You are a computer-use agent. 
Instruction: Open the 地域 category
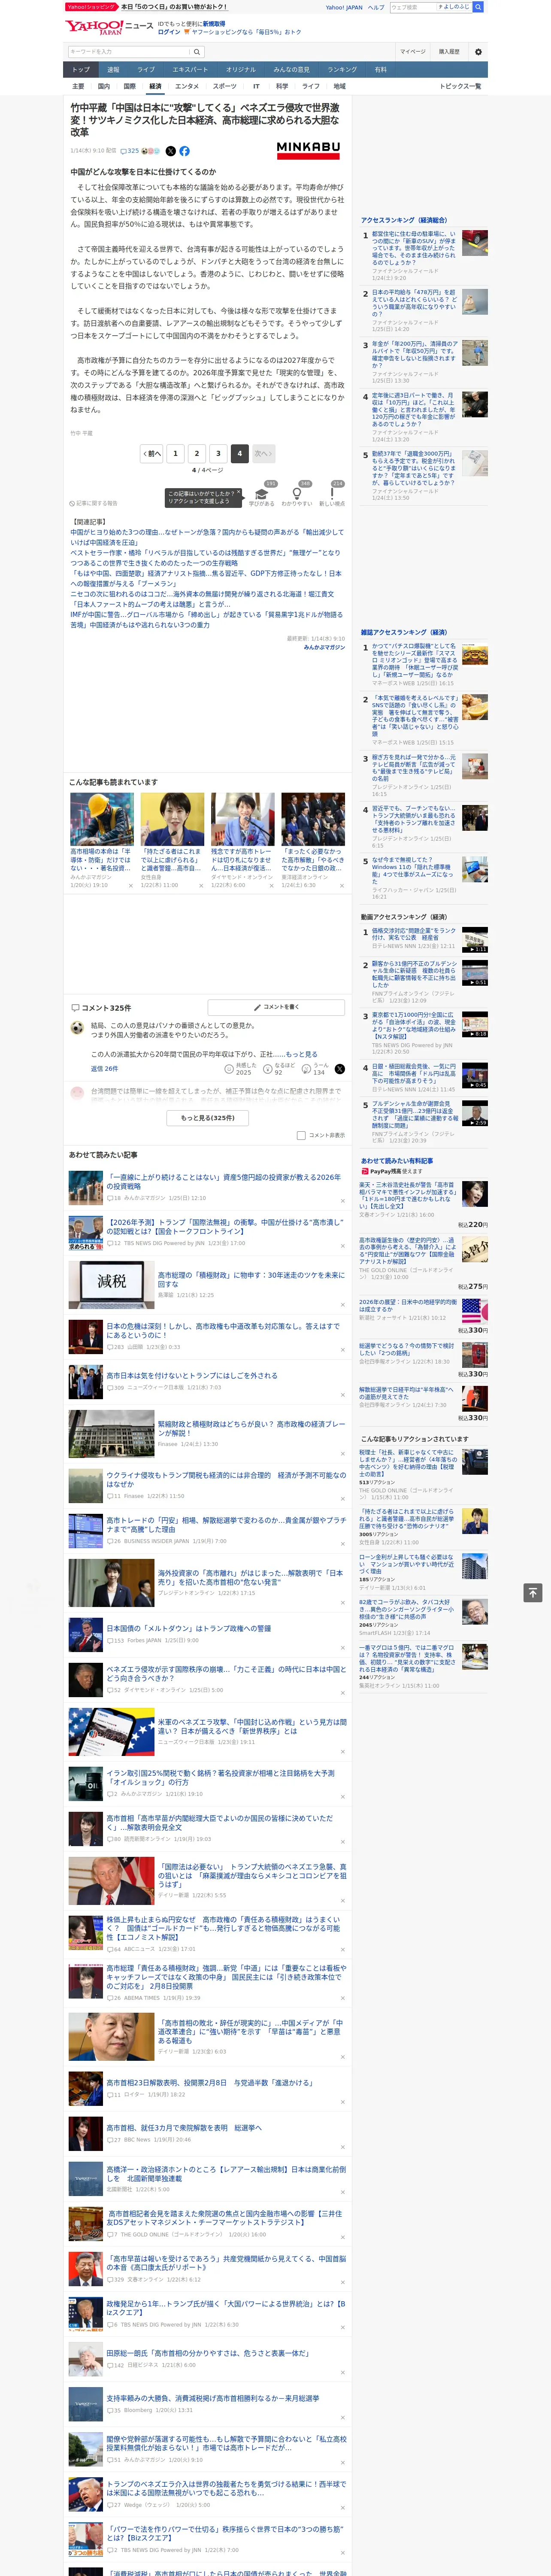pos(339,86)
